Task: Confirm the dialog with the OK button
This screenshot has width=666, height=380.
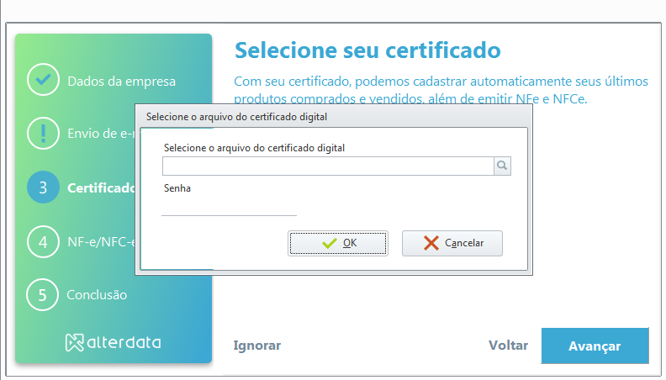Action: click(338, 243)
